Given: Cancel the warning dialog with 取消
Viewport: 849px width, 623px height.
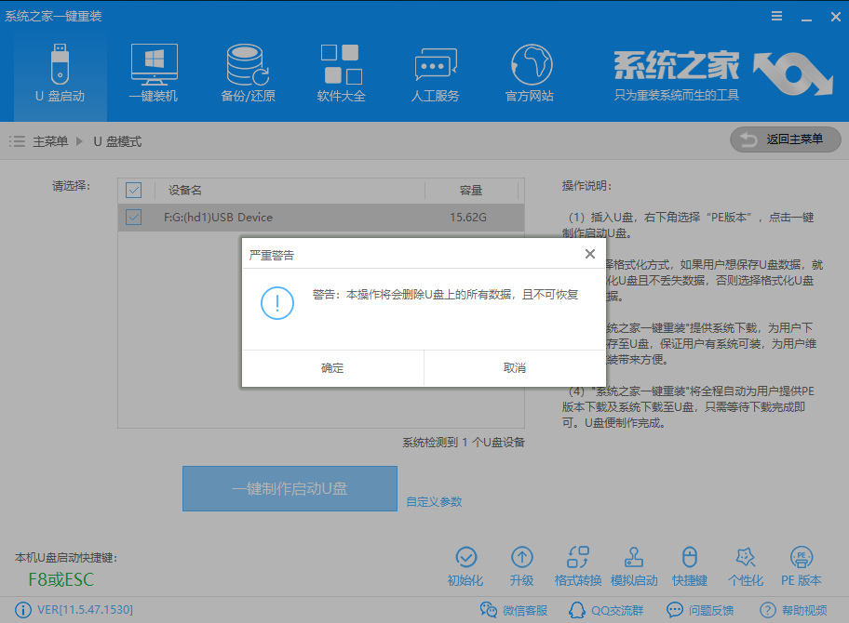Looking at the screenshot, I should pos(515,367).
